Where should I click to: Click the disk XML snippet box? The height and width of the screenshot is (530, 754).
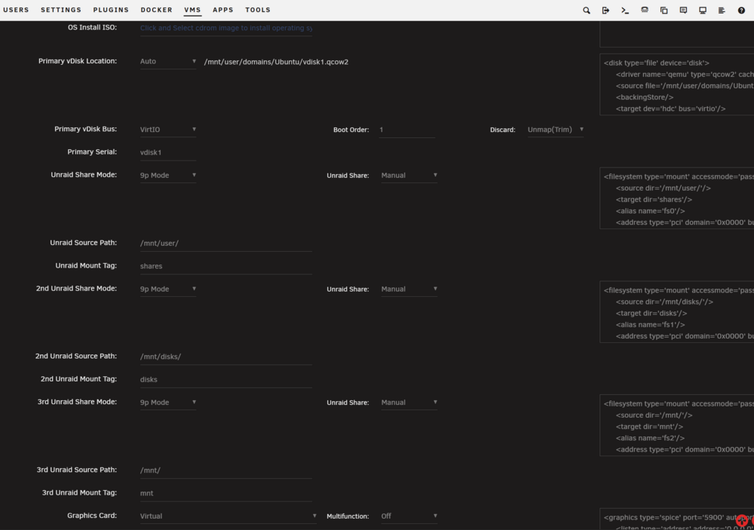(x=677, y=84)
